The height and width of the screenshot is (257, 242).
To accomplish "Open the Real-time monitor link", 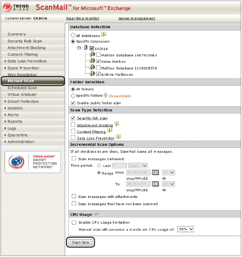I will [83, 18].
